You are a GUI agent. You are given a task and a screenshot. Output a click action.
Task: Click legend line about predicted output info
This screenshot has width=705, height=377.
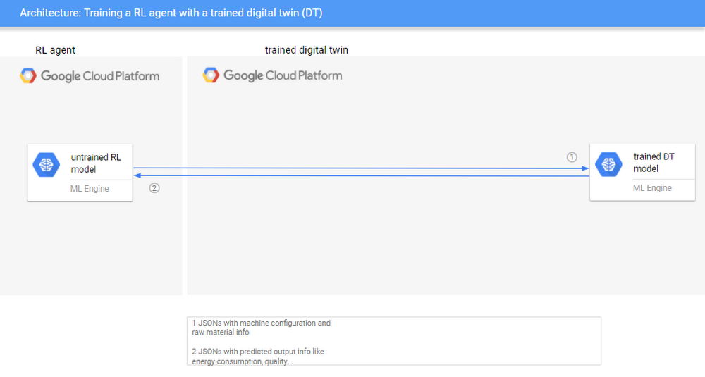pos(258,356)
